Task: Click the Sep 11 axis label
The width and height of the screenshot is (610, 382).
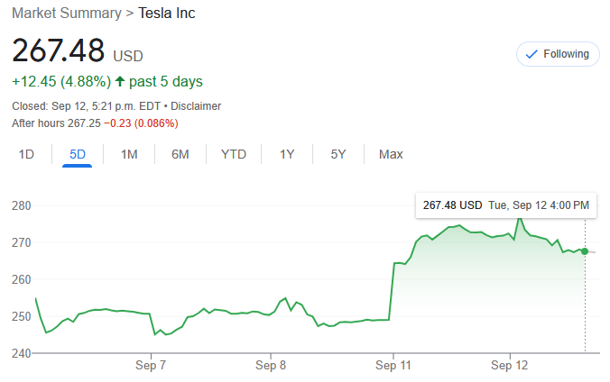Action: point(392,366)
